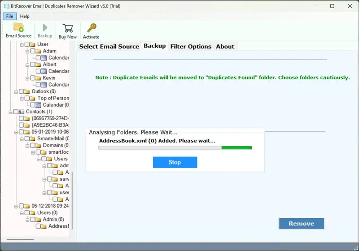Viewport: 359px width, 251px height.
Task: Collapse the SmarterMail tree node
Action: coord(22,139)
